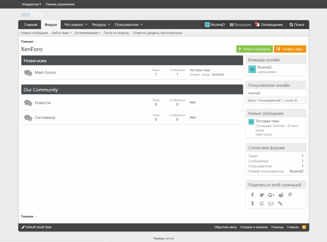Image resolution: width=327 pixels, height=242 pixels.
Task: Open the RSS feed icon in footer
Action: tap(304, 227)
